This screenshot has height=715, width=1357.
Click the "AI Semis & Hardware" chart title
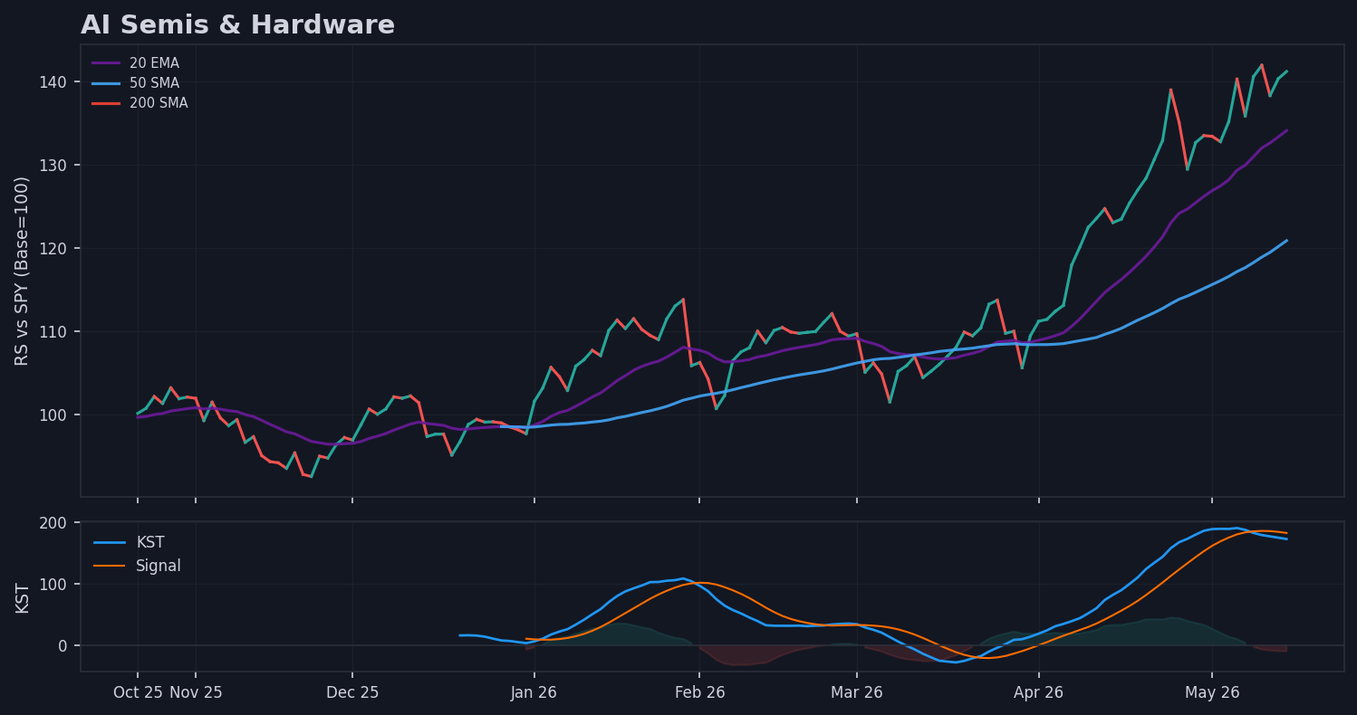click(x=237, y=25)
